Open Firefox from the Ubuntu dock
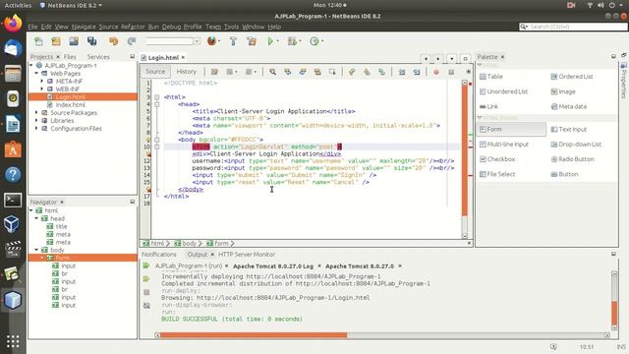The image size is (629, 354). tap(13, 23)
